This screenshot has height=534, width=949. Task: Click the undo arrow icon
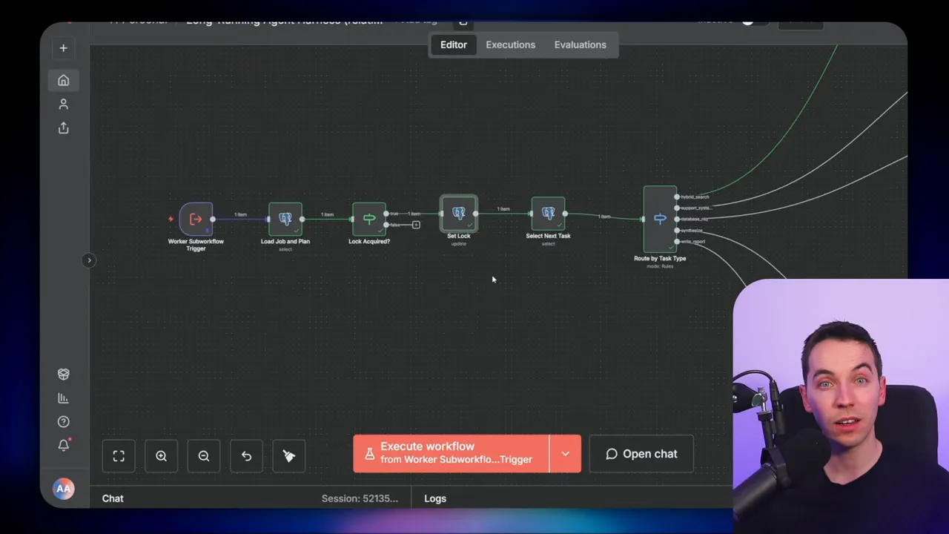click(246, 455)
